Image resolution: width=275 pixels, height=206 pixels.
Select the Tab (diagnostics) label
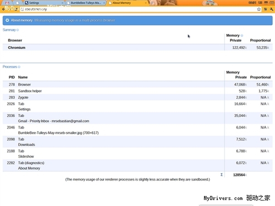point(31,163)
